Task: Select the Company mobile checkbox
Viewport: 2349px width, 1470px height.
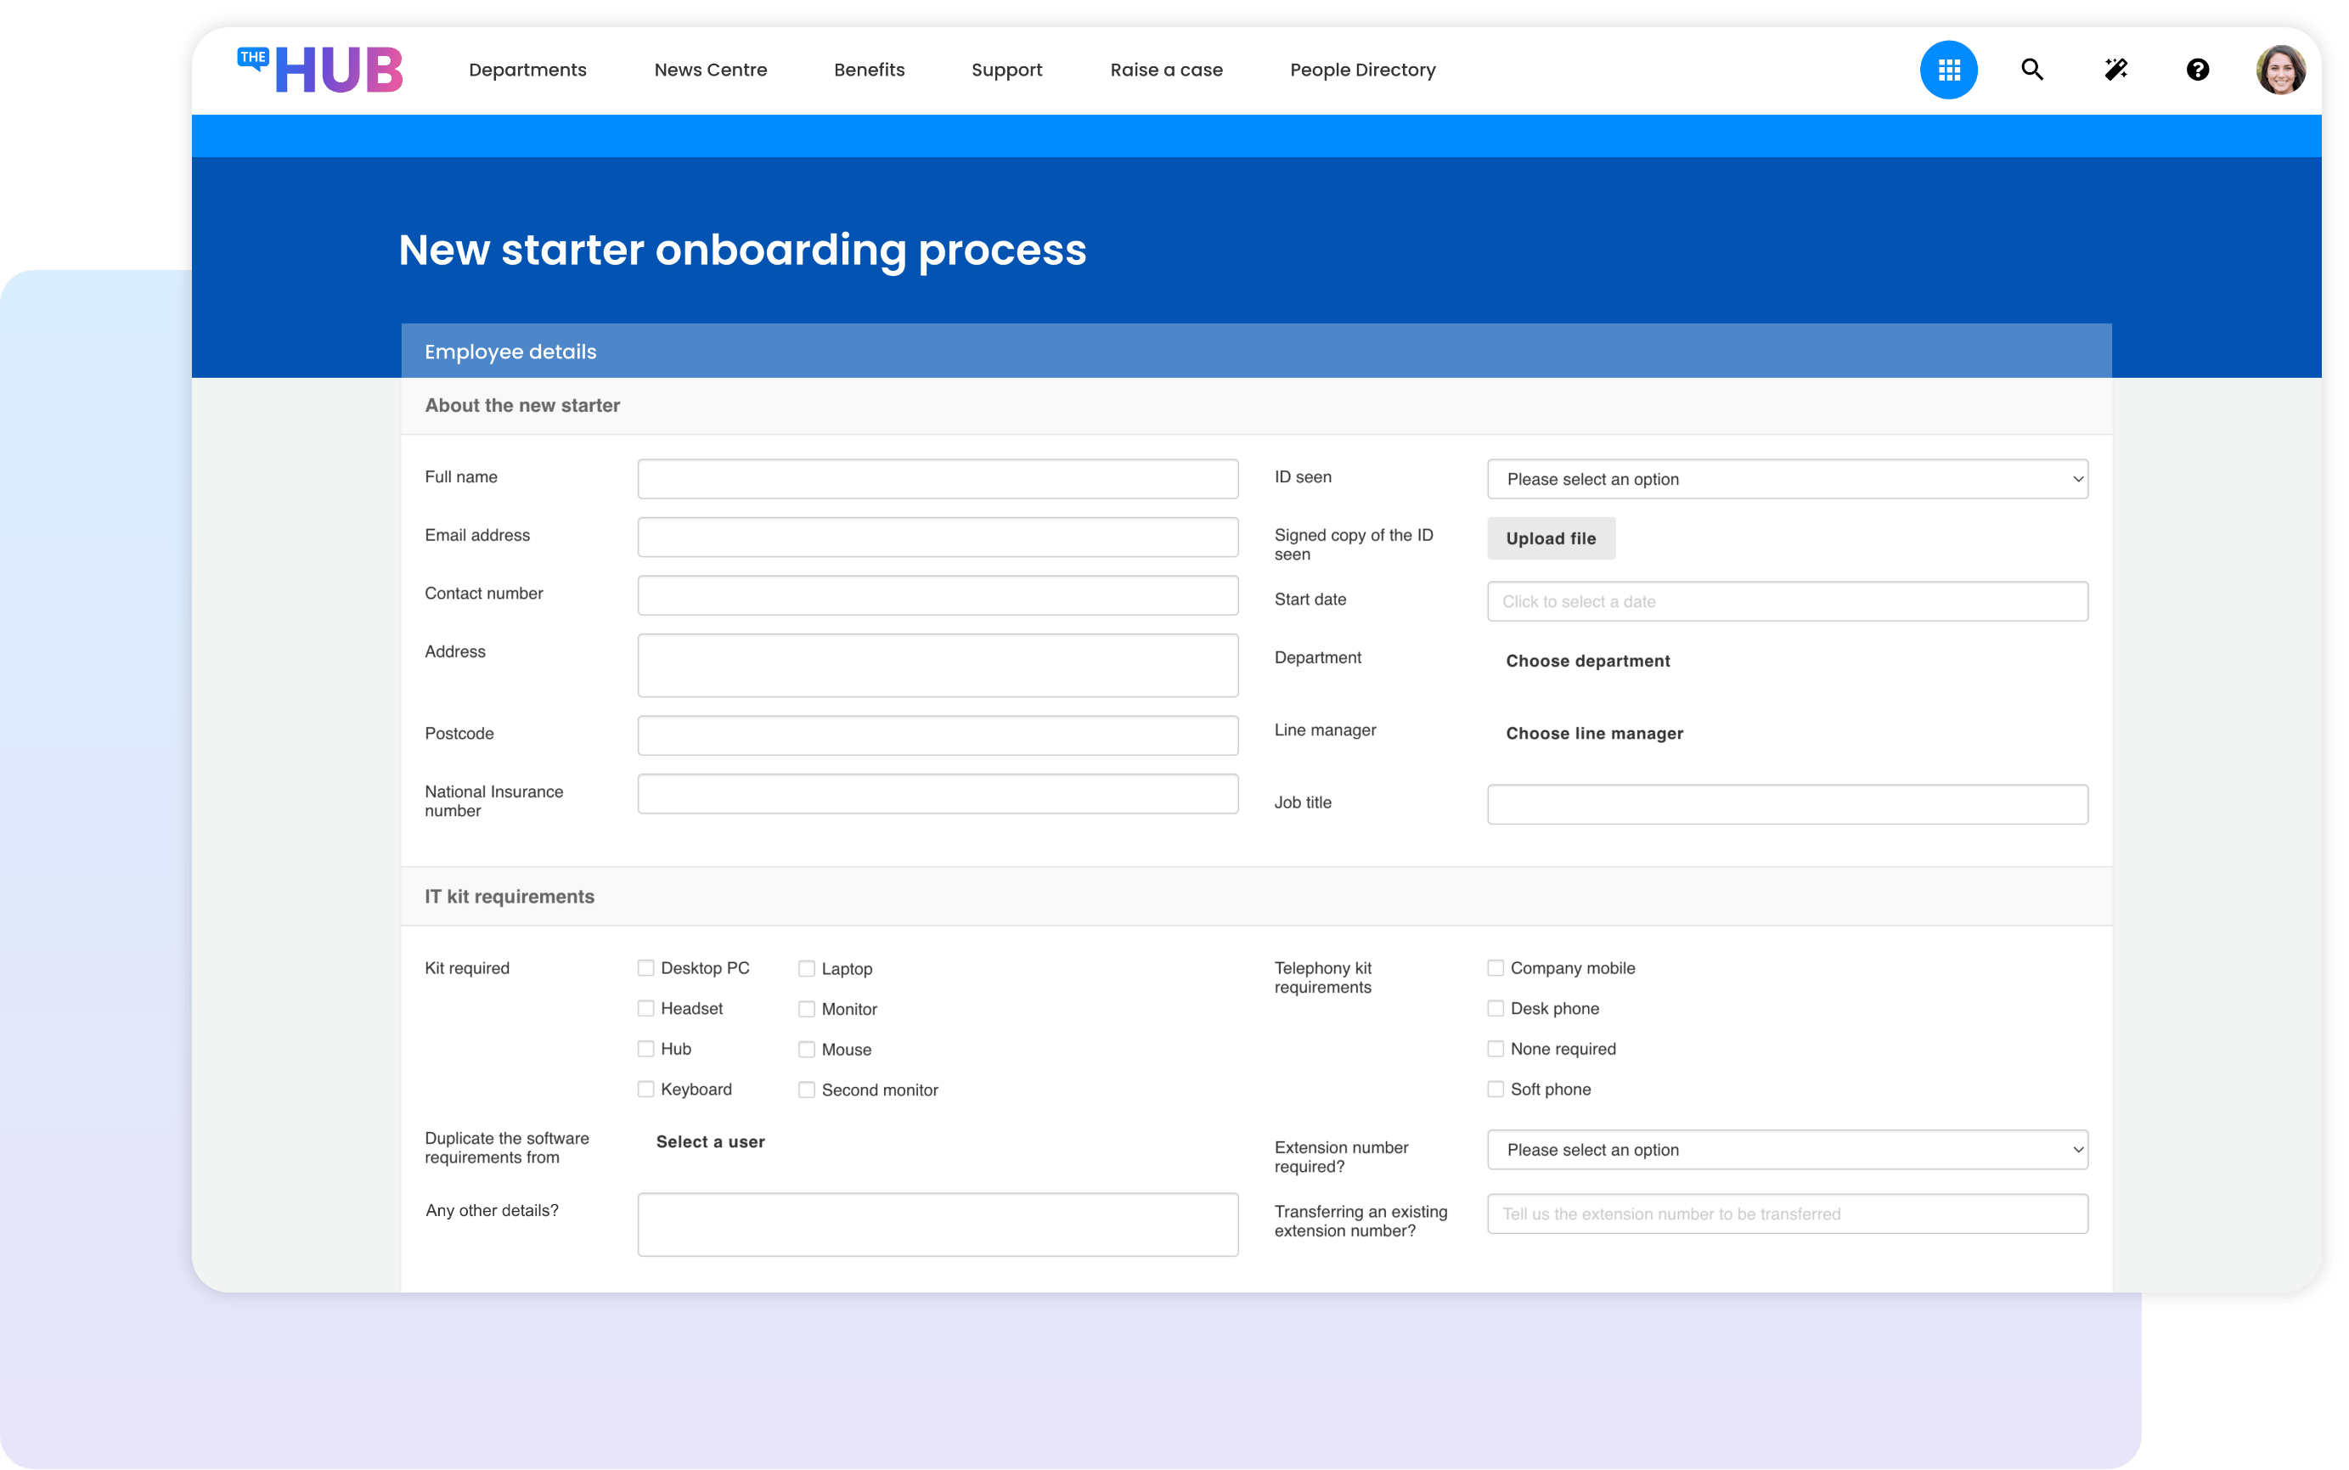Action: click(1496, 967)
